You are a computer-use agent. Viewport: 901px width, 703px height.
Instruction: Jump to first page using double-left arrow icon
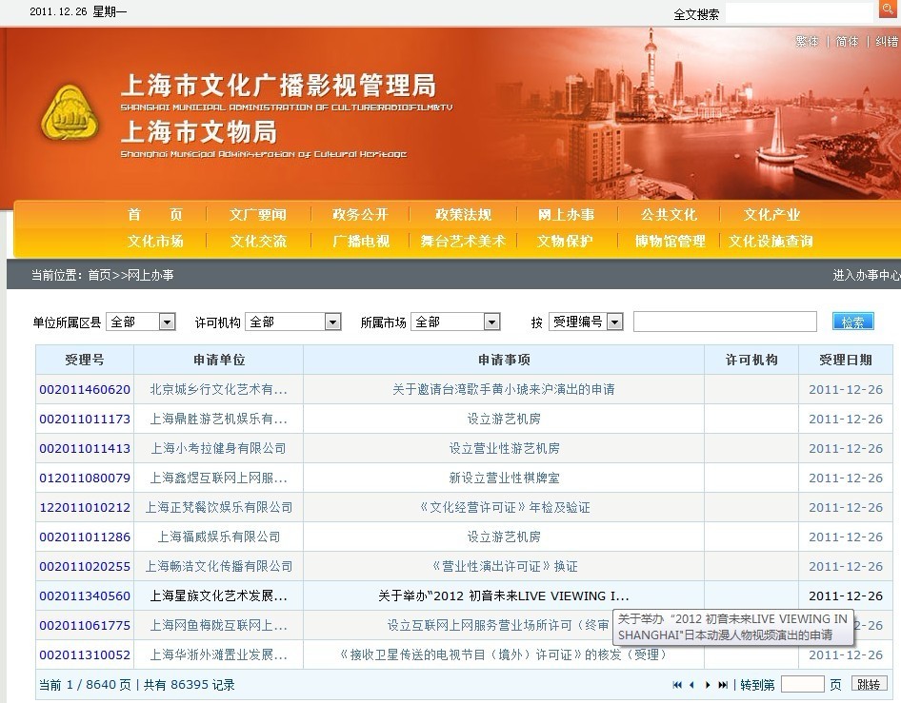[x=677, y=684]
